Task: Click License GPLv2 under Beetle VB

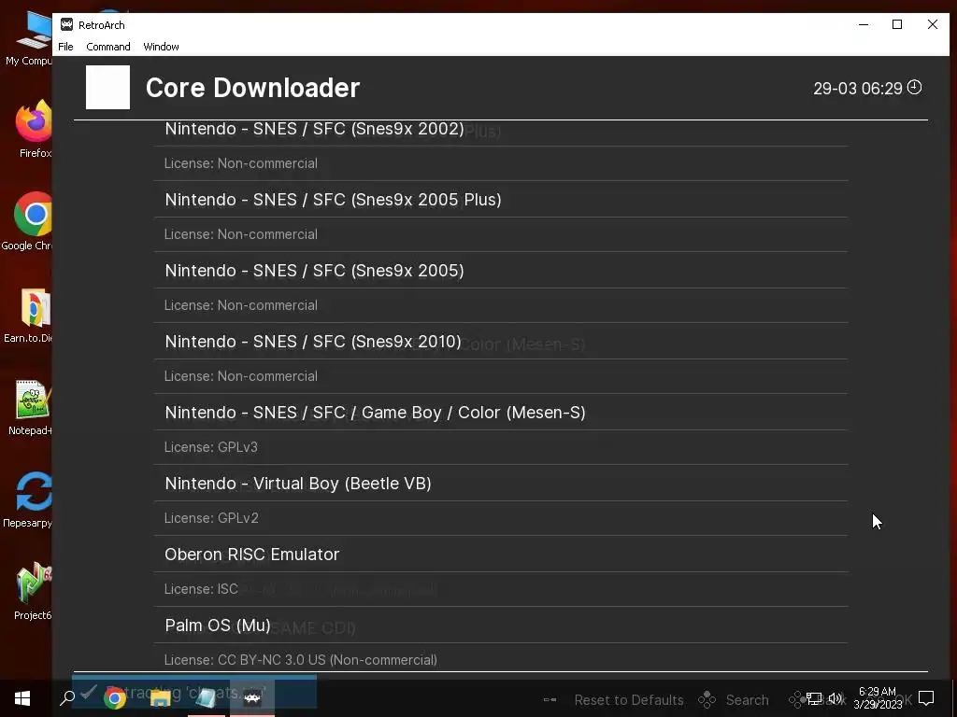Action: click(x=211, y=517)
